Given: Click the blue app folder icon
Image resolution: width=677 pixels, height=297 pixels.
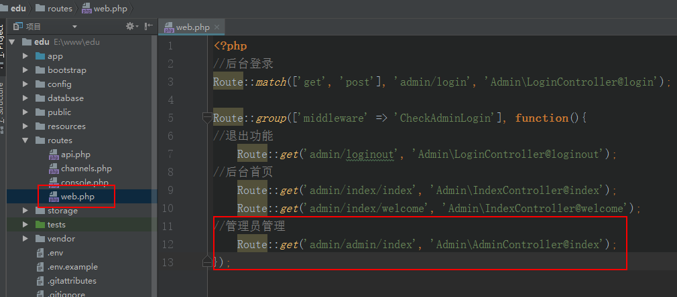Looking at the screenshot, I should 39,56.
